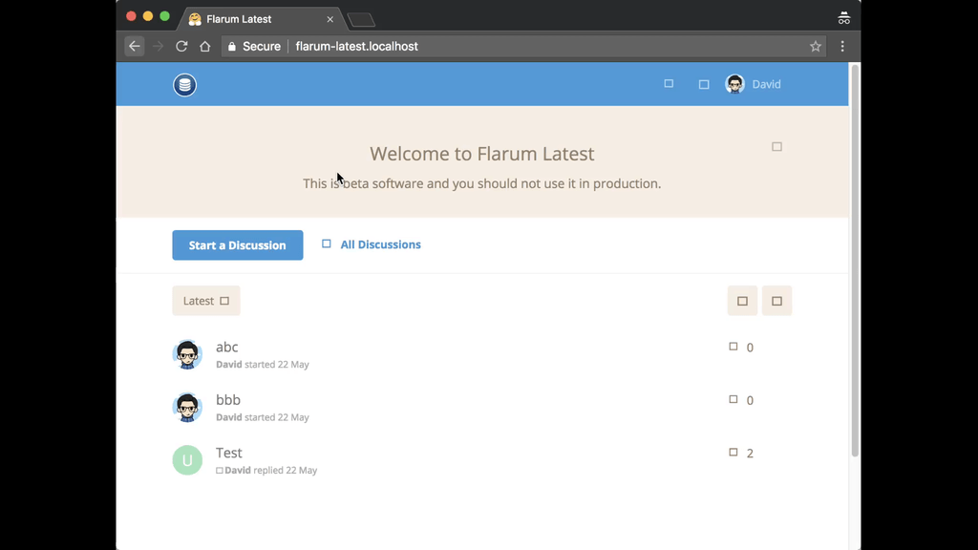The image size is (978, 550).
Task: Select the All Discussions link
Action: [x=380, y=244]
